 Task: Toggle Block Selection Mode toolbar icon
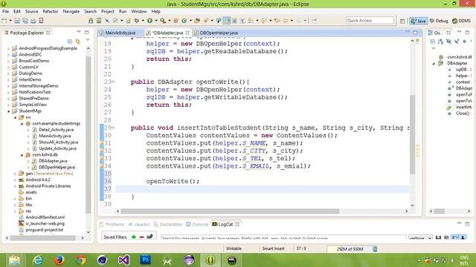coord(235,21)
